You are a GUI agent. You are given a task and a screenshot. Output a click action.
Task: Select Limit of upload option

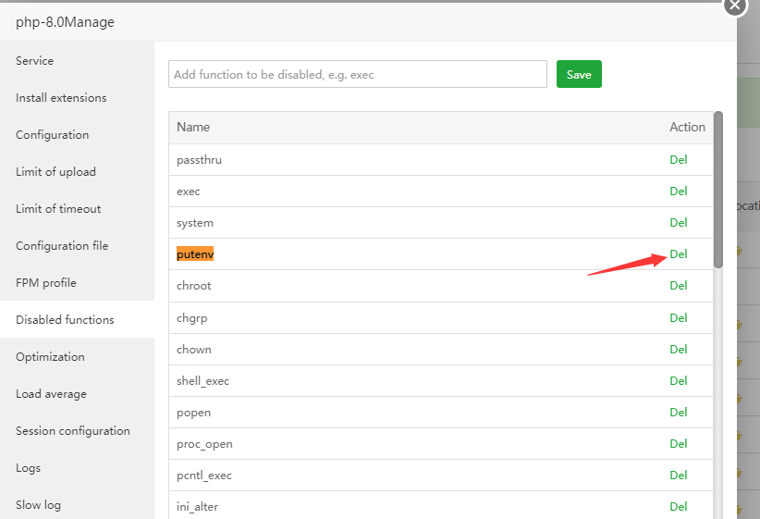click(55, 172)
